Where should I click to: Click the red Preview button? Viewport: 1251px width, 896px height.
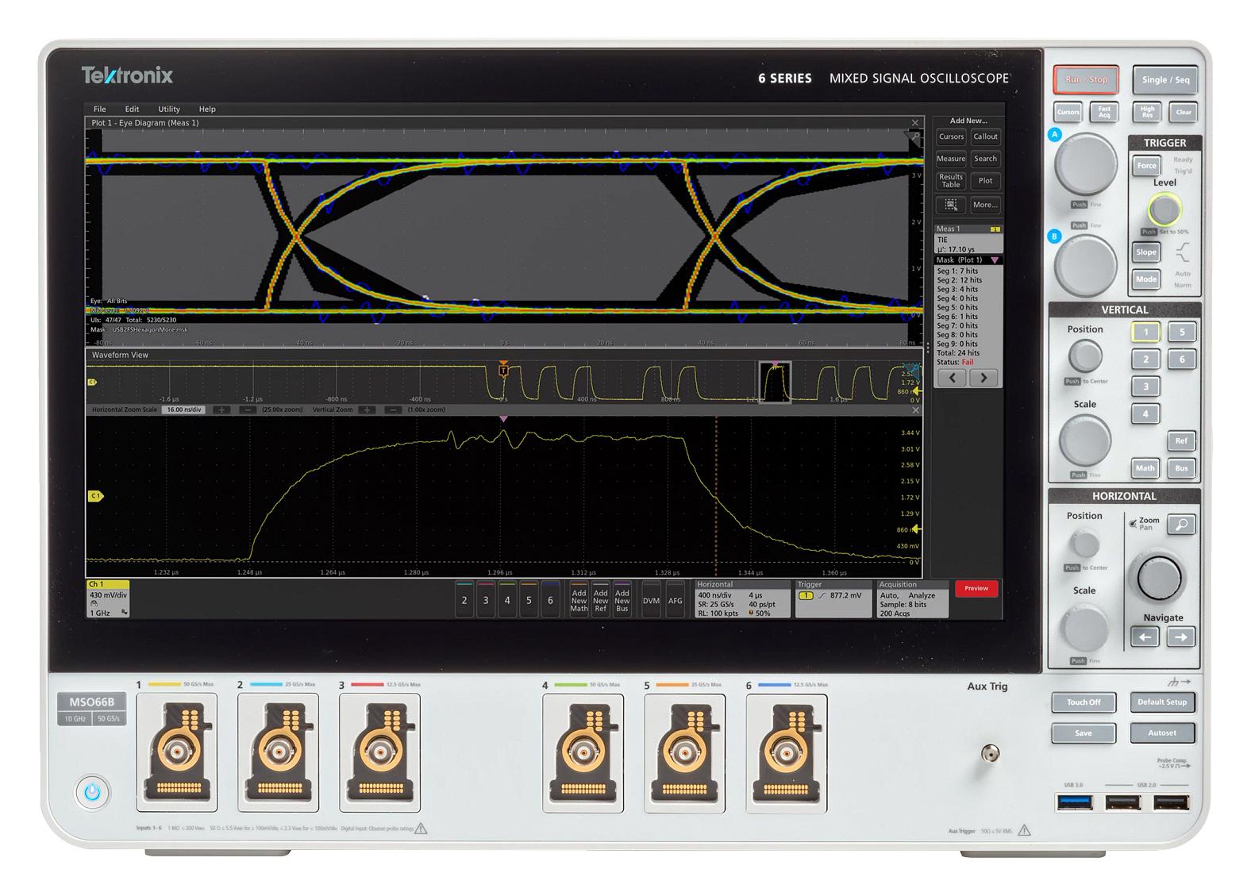click(976, 588)
